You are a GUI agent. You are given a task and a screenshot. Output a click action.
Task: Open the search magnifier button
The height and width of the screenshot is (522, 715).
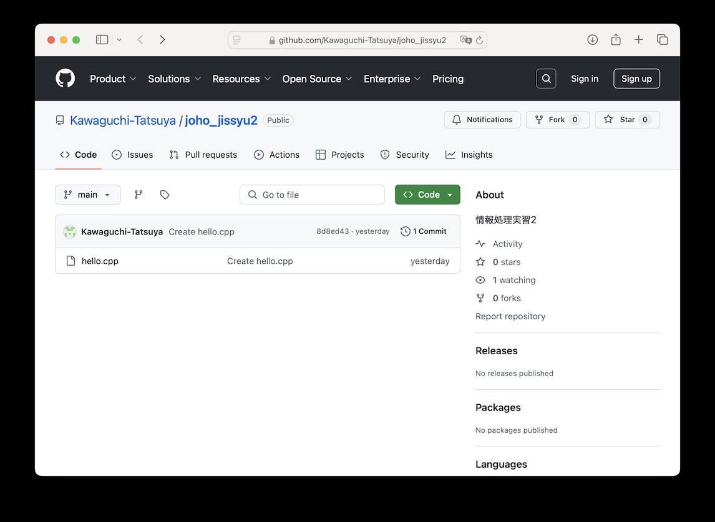(x=546, y=79)
